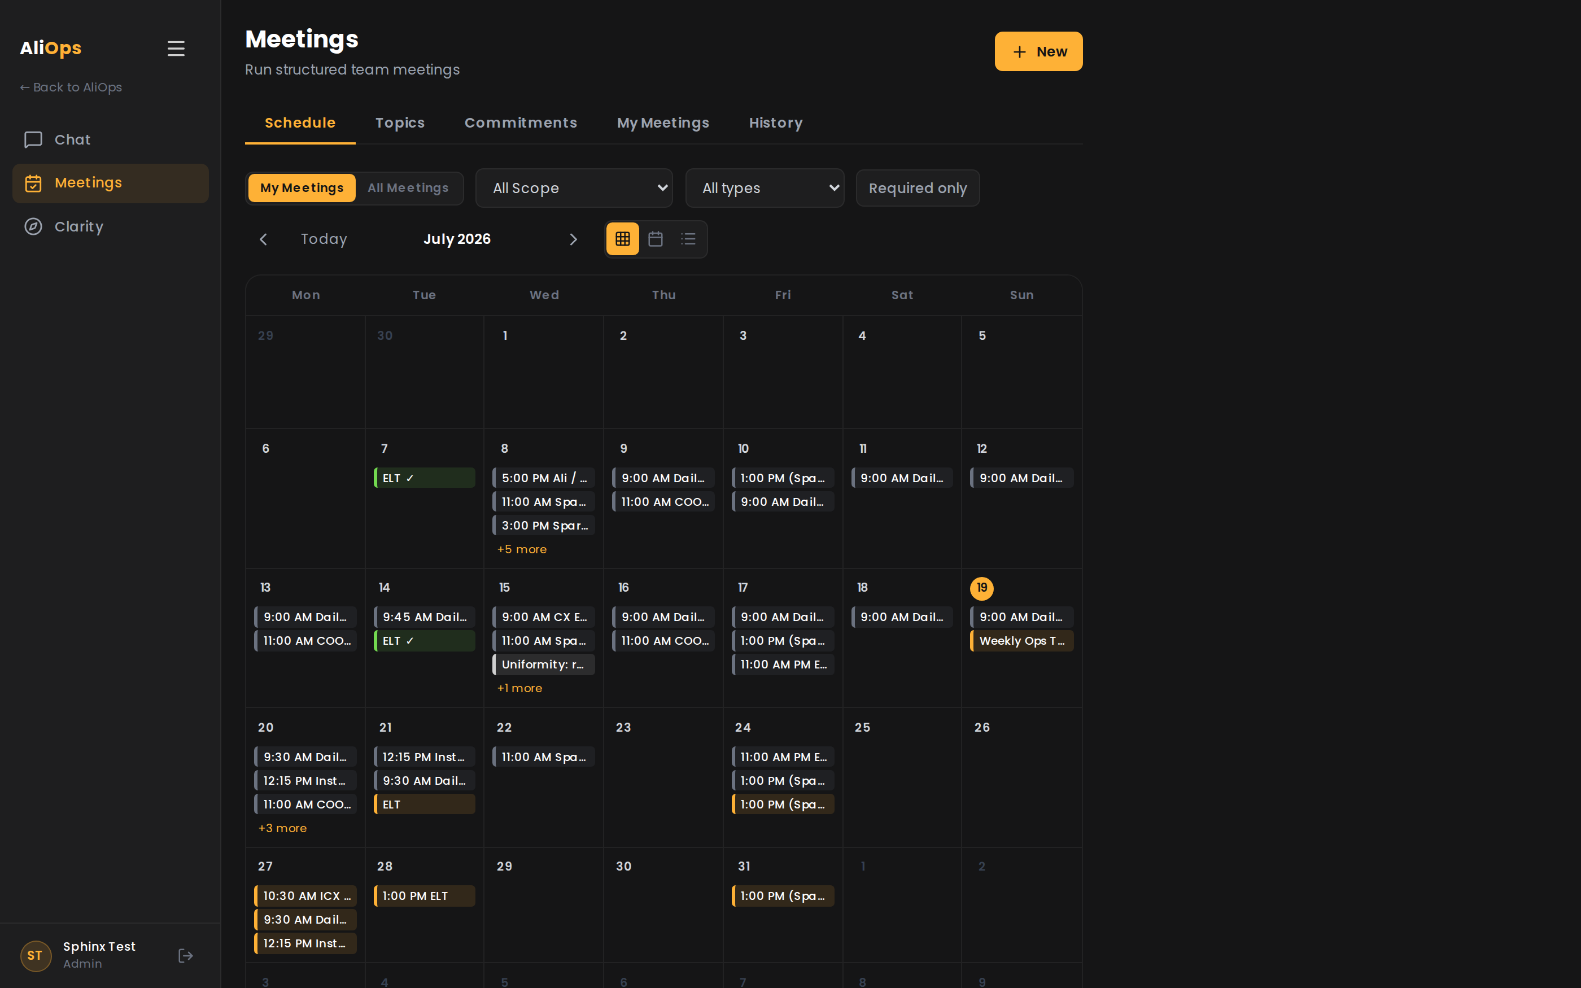Open 11:00 AM Spa on July 22
This screenshot has width=1581, height=988.
point(544,757)
